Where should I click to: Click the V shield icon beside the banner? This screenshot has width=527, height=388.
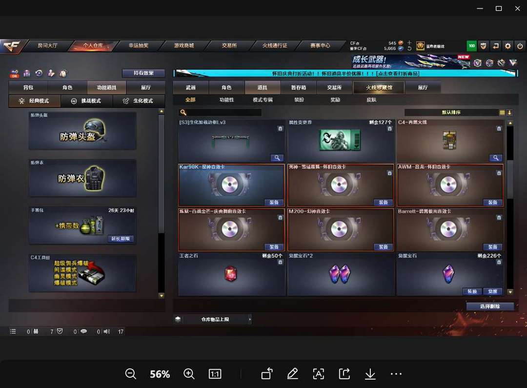[478, 63]
